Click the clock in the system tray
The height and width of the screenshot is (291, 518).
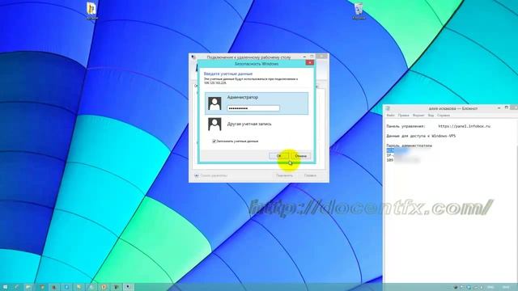[x=506, y=288]
